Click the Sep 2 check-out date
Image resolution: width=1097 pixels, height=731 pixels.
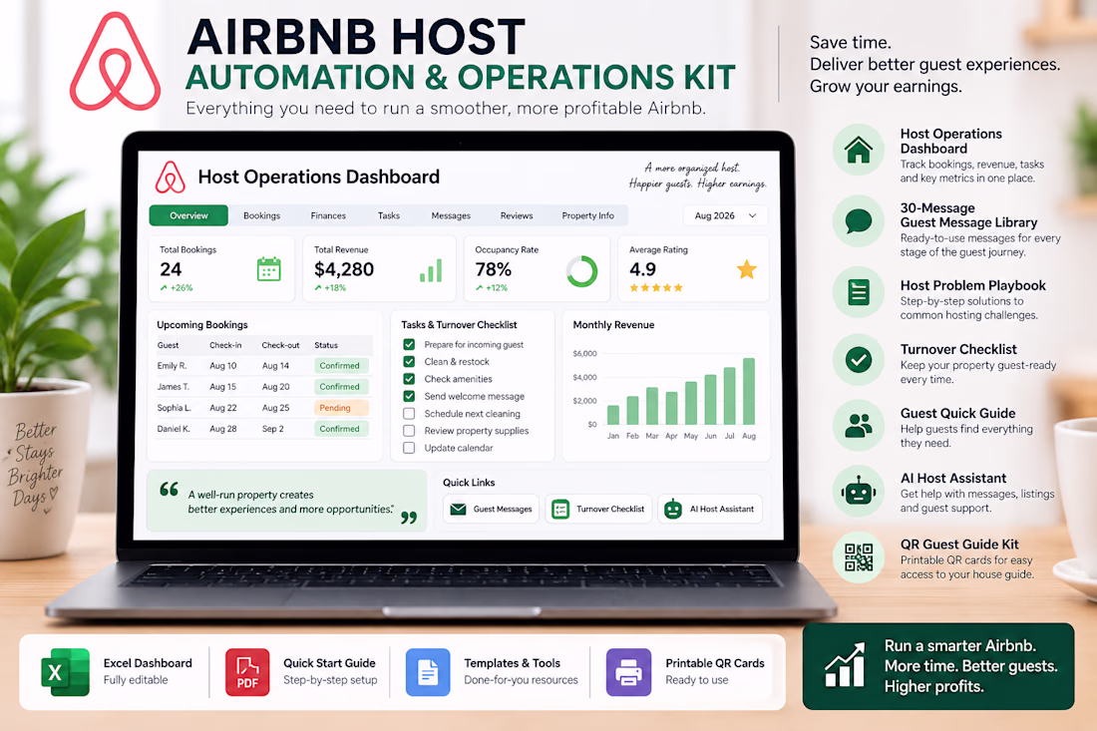click(x=273, y=429)
